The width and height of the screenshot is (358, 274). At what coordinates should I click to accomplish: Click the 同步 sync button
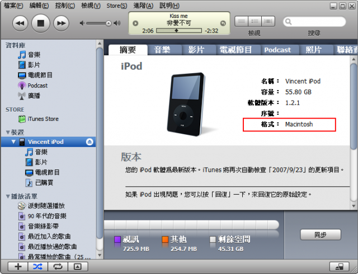[x=321, y=235]
